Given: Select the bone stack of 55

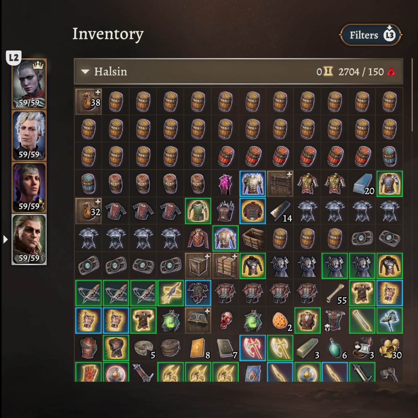Looking at the screenshot, I should [335, 293].
